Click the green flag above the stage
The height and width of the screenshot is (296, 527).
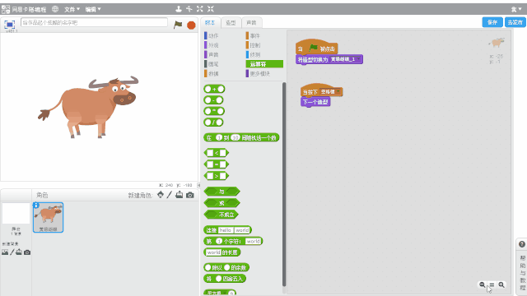pyautogui.click(x=178, y=25)
